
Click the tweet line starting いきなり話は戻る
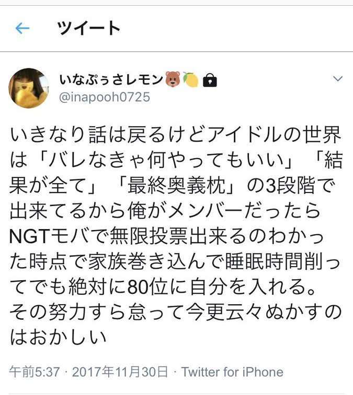[176, 135]
